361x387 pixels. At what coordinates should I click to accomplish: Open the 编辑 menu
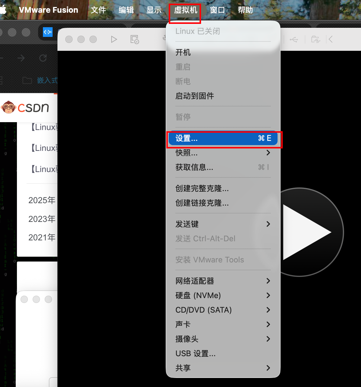coord(126,10)
